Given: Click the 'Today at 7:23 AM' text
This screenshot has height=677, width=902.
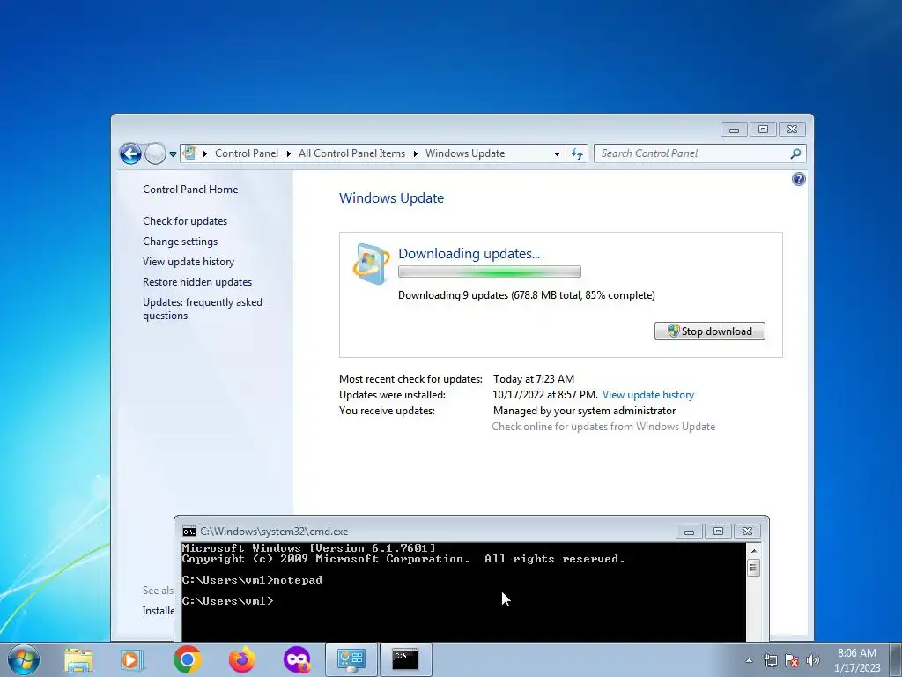Looking at the screenshot, I should (x=534, y=379).
